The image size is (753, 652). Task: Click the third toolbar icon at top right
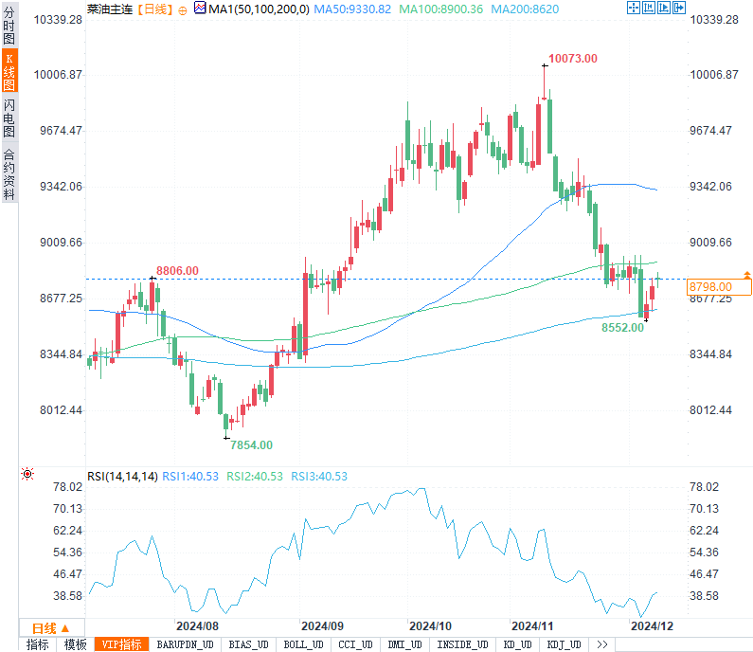(x=663, y=9)
